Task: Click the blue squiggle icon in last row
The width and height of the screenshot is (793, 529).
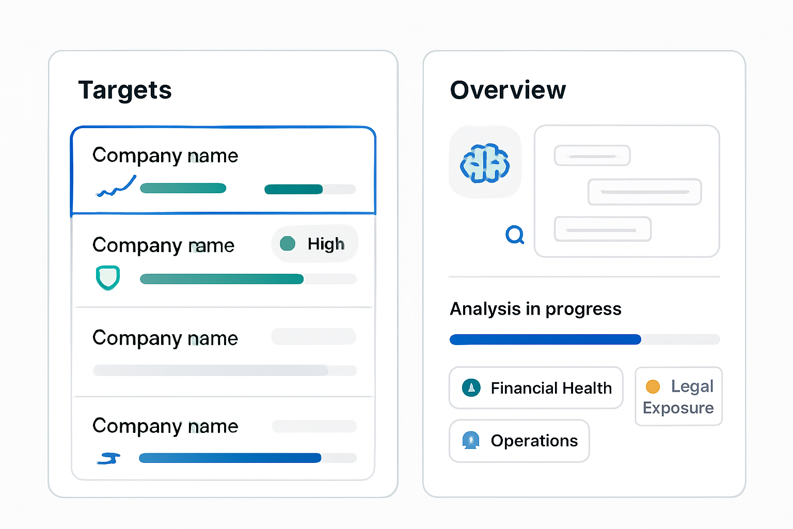Action: pos(109,458)
